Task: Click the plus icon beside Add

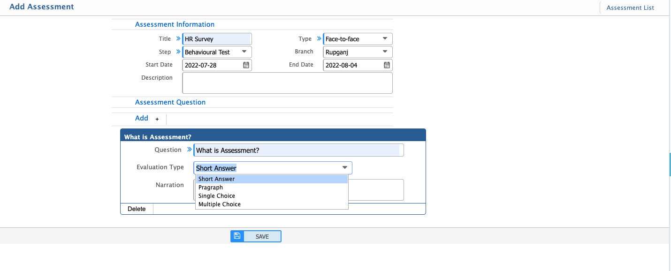Action: (x=157, y=119)
